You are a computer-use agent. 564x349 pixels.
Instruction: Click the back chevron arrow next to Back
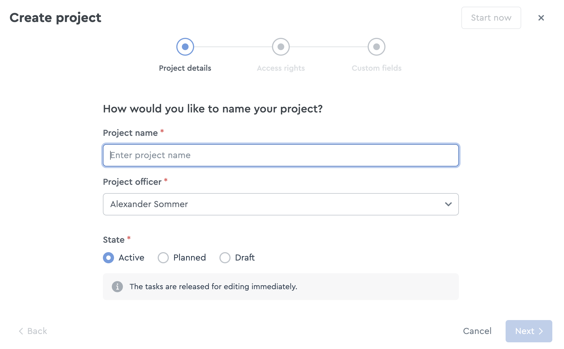pyautogui.click(x=21, y=331)
